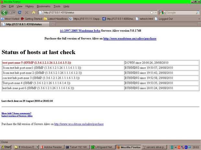Switch to 'servers alive p...' taskbar window

coord(154,147)
